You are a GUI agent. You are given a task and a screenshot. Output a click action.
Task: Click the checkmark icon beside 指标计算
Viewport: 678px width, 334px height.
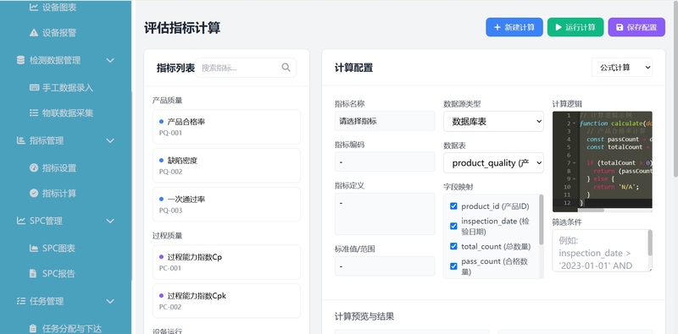coord(34,193)
